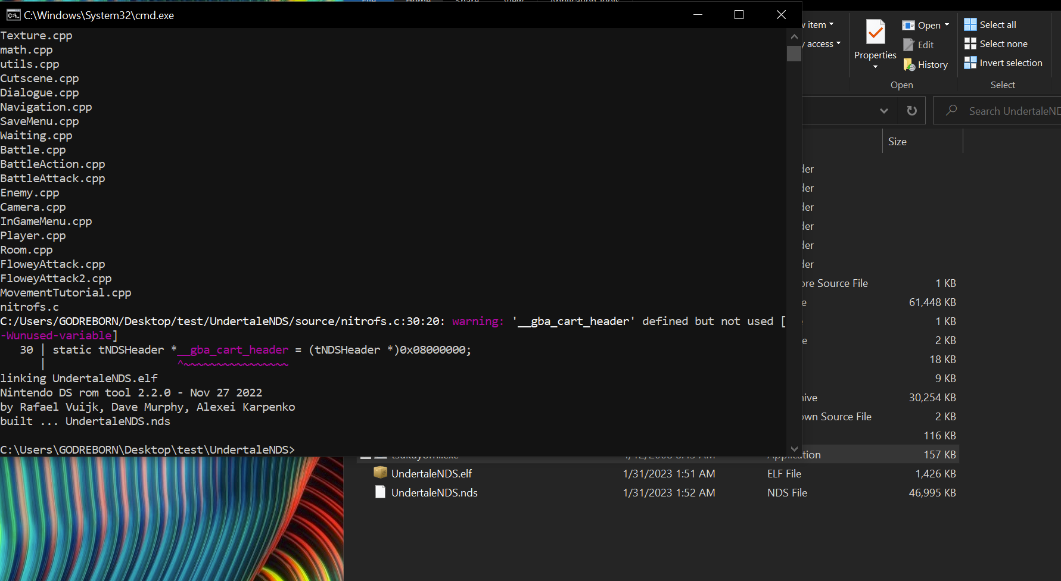The height and width of the screenshot is (581, 1061).
Task: Click Edit in the Explorer ribbon
Action: pos(919,45)
